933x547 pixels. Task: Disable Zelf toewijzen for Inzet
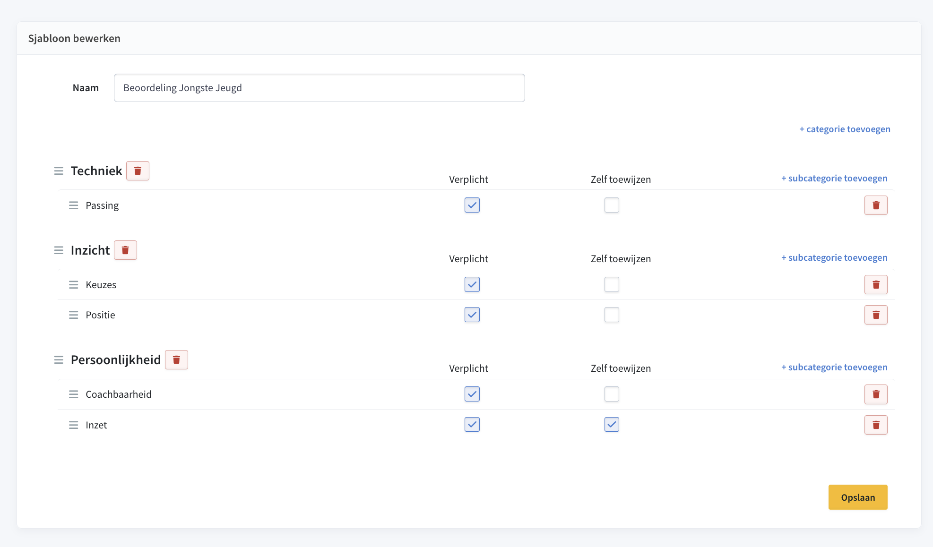(611, 424)
